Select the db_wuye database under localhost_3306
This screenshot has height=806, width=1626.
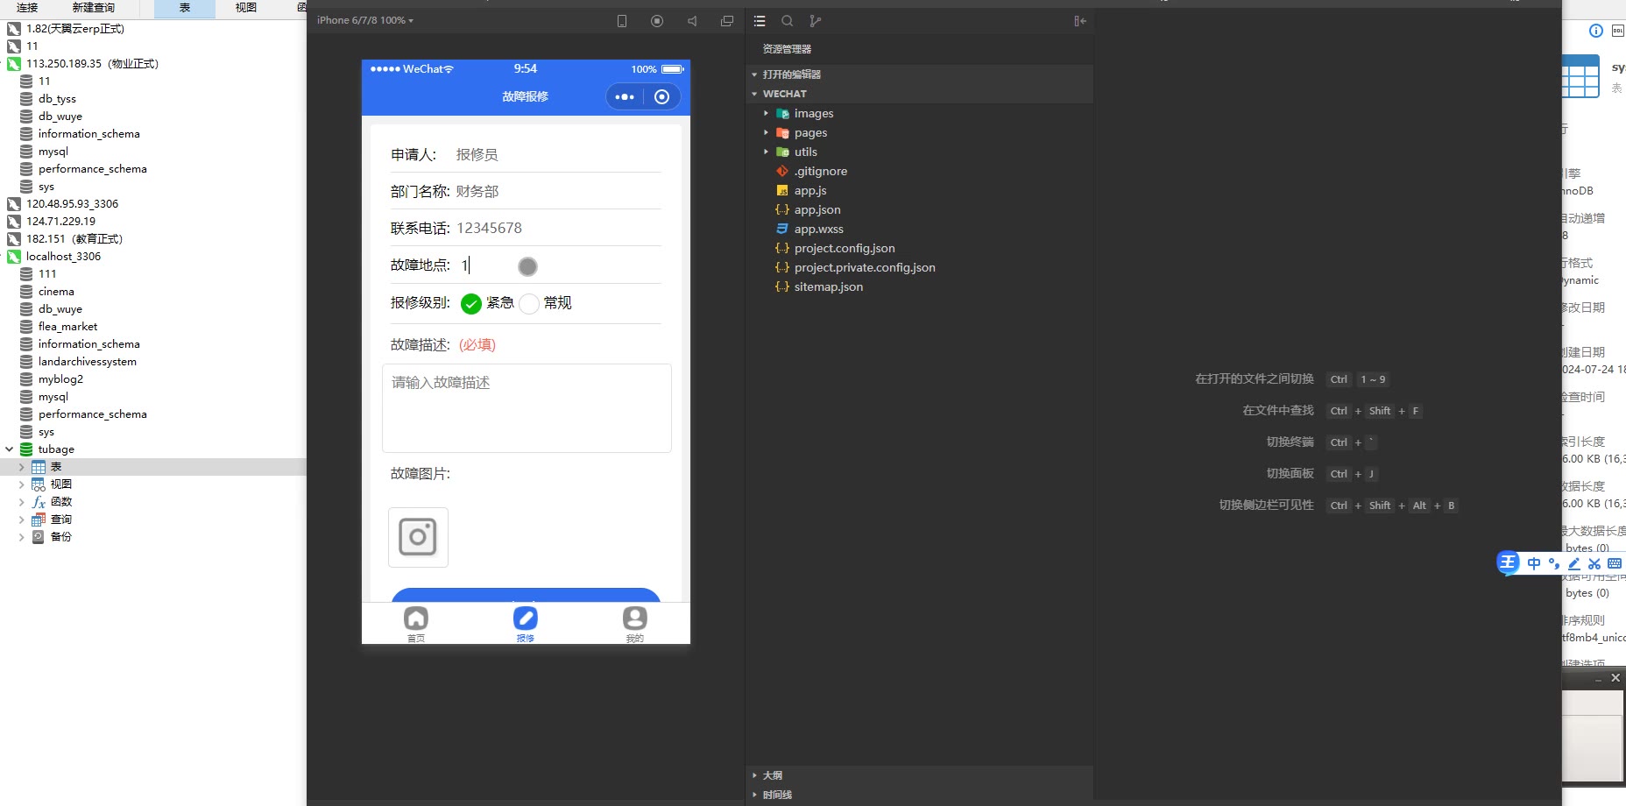60,309
